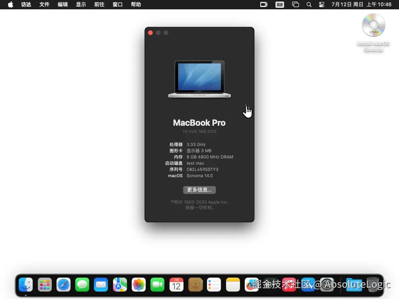Open System Settings from the Dock
Viewport: 399px width, 299px height.
[327, 285]
